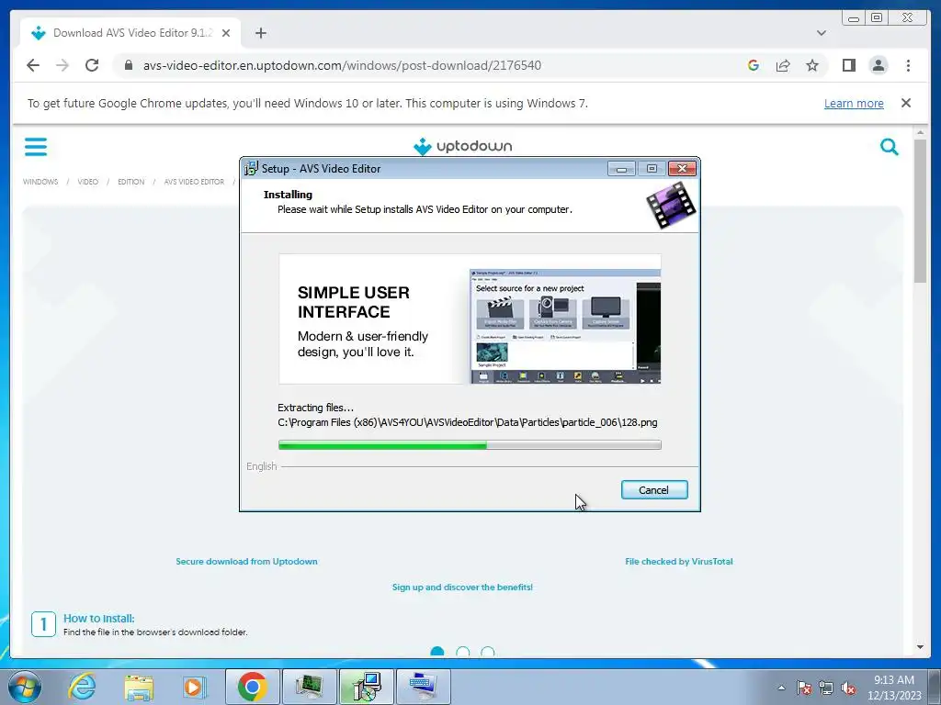The image size is (941, 705).
Task: Select the third carousel dot
Action: 488,652
